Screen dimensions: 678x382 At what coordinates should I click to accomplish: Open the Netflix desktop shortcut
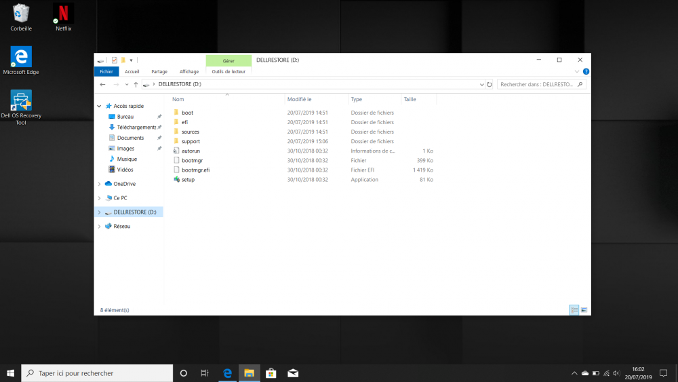pos(63,14)
